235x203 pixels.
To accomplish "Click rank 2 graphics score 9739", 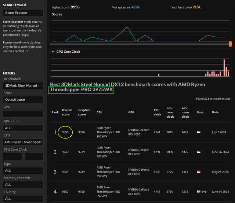I will click(82, 152).
